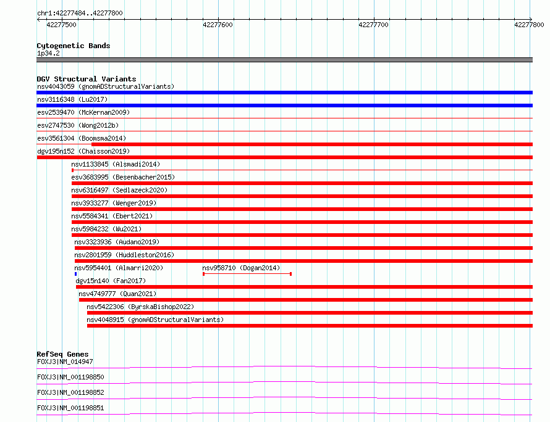
Task: Click the nsv1133845 (Alsmadi2014) label
Action: pyautogui.click(x=116, y=164)
